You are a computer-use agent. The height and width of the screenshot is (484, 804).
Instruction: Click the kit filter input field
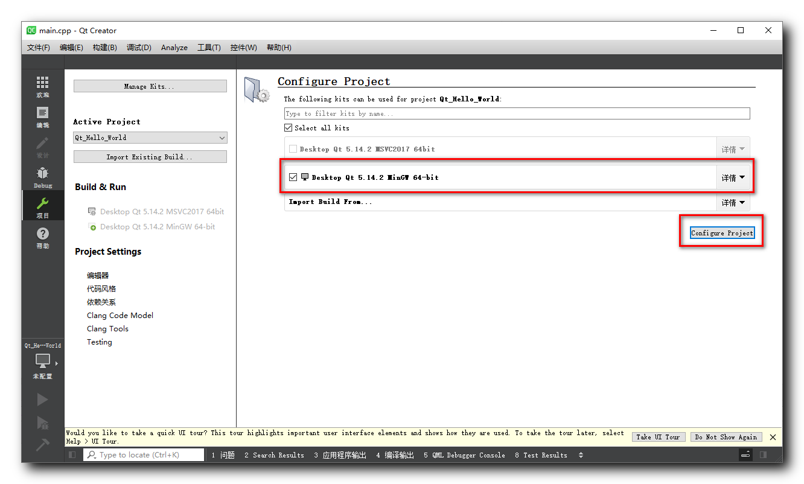point(517,113)
